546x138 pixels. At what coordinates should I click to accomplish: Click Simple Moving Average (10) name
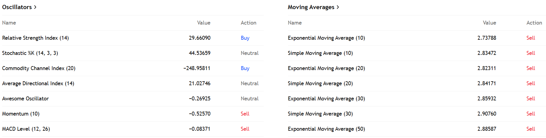coord(320,53)
